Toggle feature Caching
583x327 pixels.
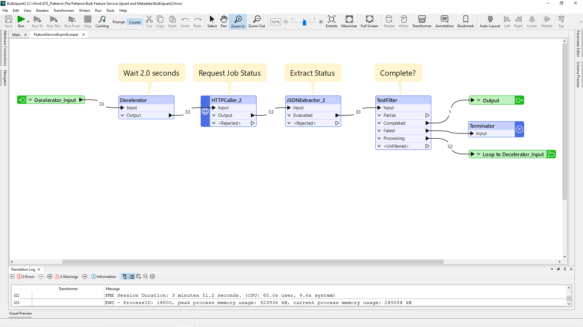[102, 21]
